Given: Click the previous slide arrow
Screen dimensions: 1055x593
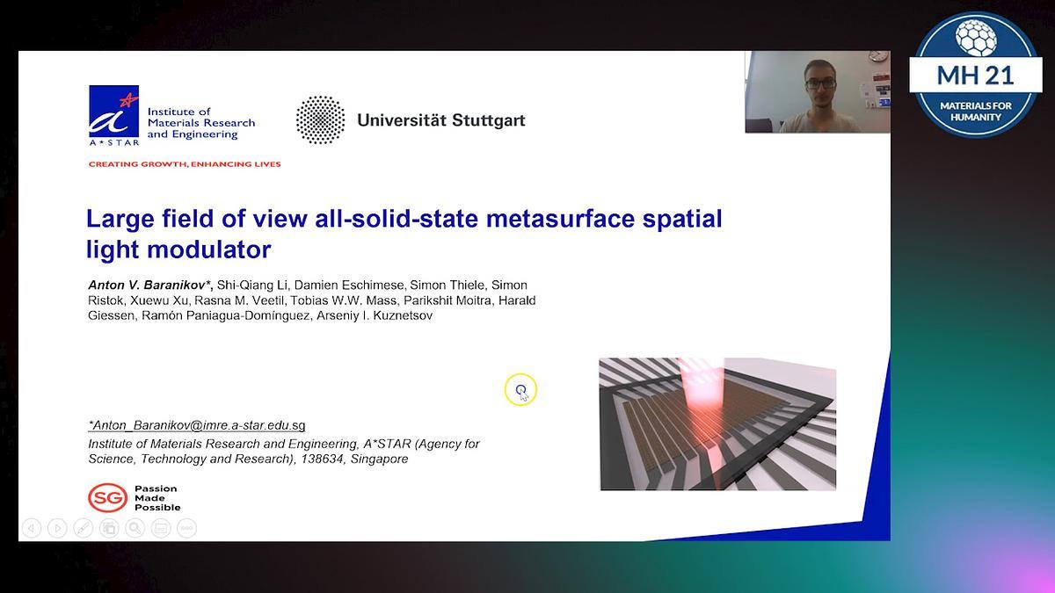Looking at the screenshot, I should (32, 528).
